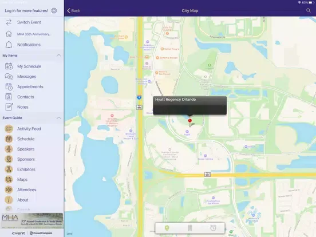Click the Interstate 4 highway shield
The image size is (316, 237).
pyautogui.click(x=139, y=97)
